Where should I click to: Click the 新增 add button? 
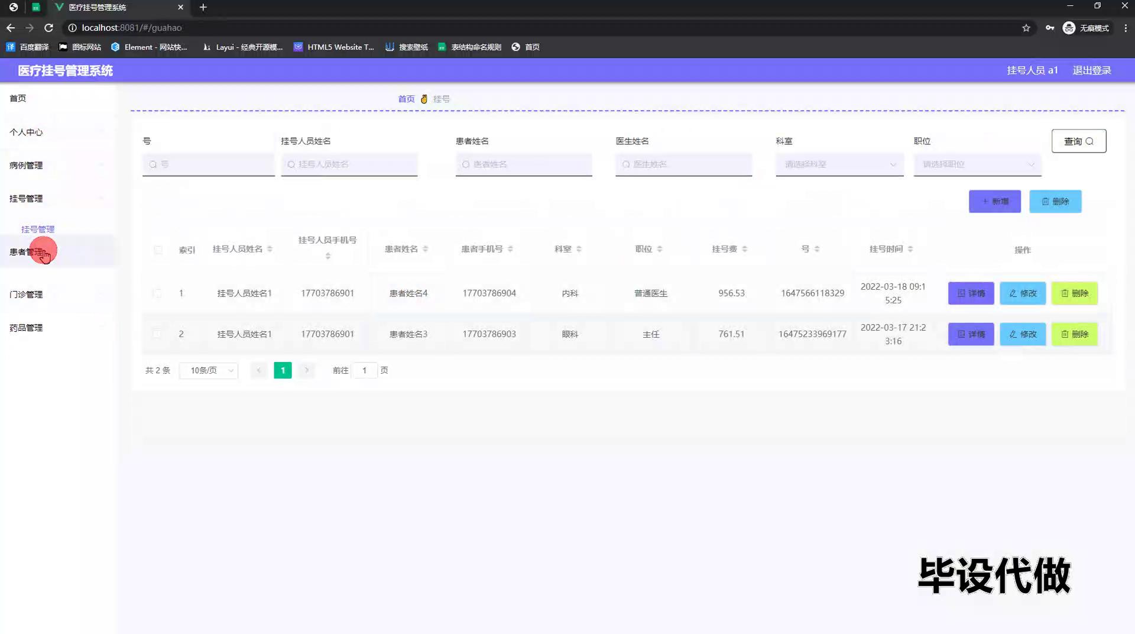tap(994, 202)
